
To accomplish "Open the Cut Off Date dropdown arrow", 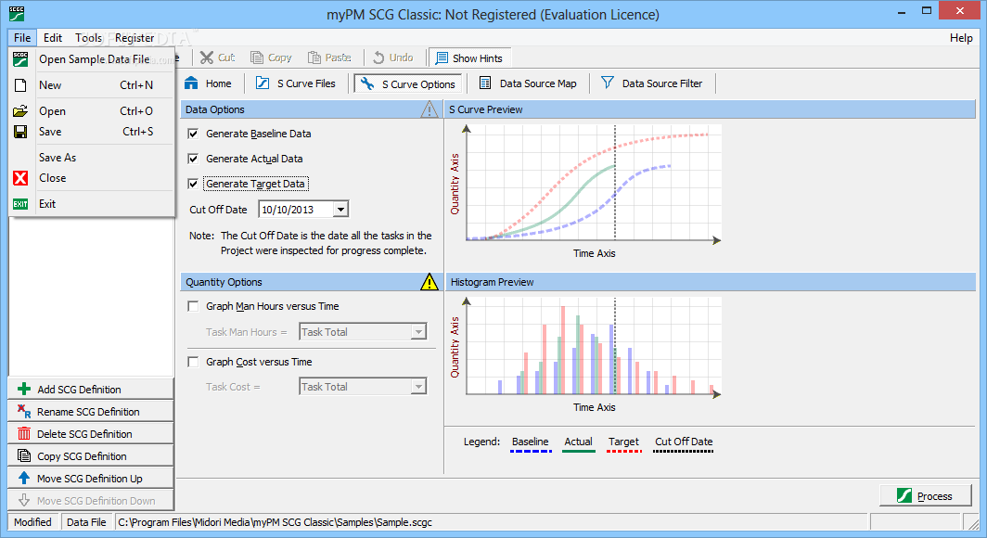I will click(x=340, y=210).
